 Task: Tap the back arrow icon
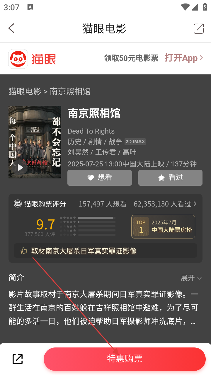pyautogui.click(x=11, y=28)
